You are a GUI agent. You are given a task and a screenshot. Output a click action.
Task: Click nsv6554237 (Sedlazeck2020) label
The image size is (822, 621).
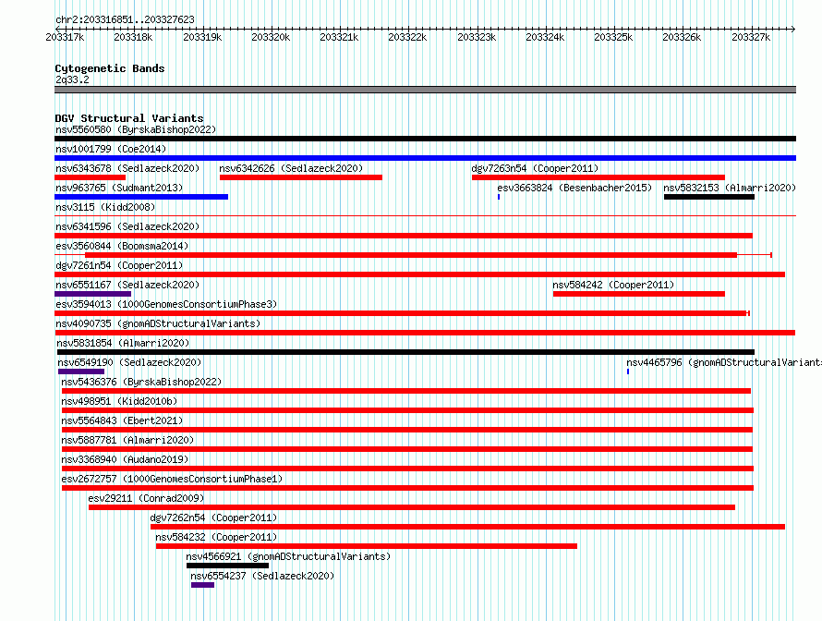262,576
